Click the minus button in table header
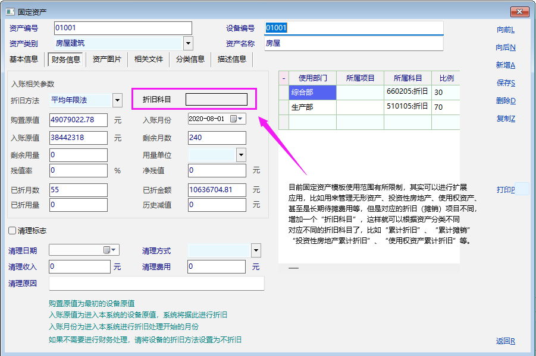 (284, 78)
